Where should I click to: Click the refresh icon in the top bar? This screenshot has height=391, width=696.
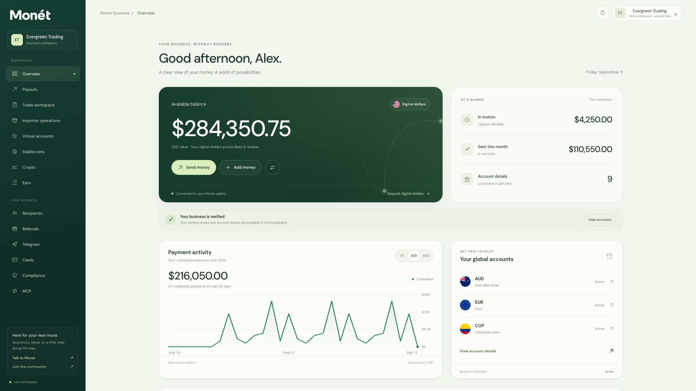(x=602, y=13)
